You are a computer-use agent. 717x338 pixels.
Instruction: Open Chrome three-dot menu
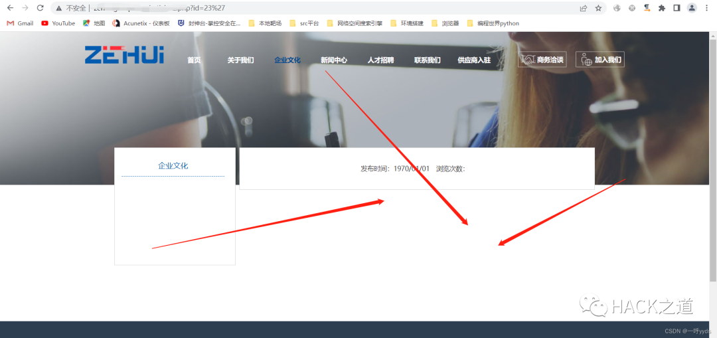click(707, 8)
